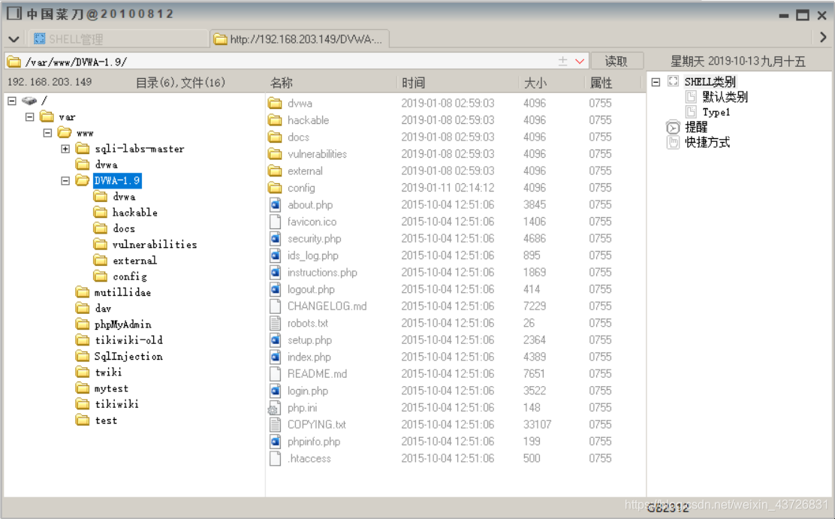Click the SHELL category icon in right panel

[x=673, y=82]
